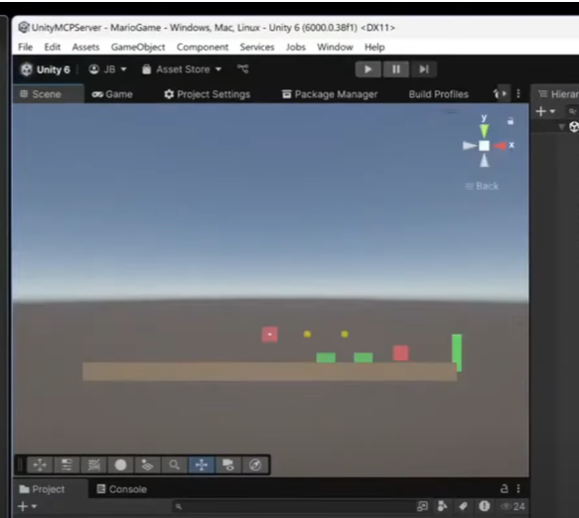Image resolution: width=579 pixels, height=518 pixels.
Task: Select the left green block
Action: [326, 357]
